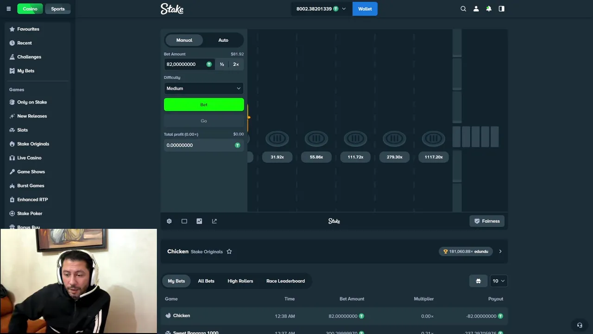Select Auto betting mode
Image resolution: width=593 pixels, height=334 pixels.
223,40
